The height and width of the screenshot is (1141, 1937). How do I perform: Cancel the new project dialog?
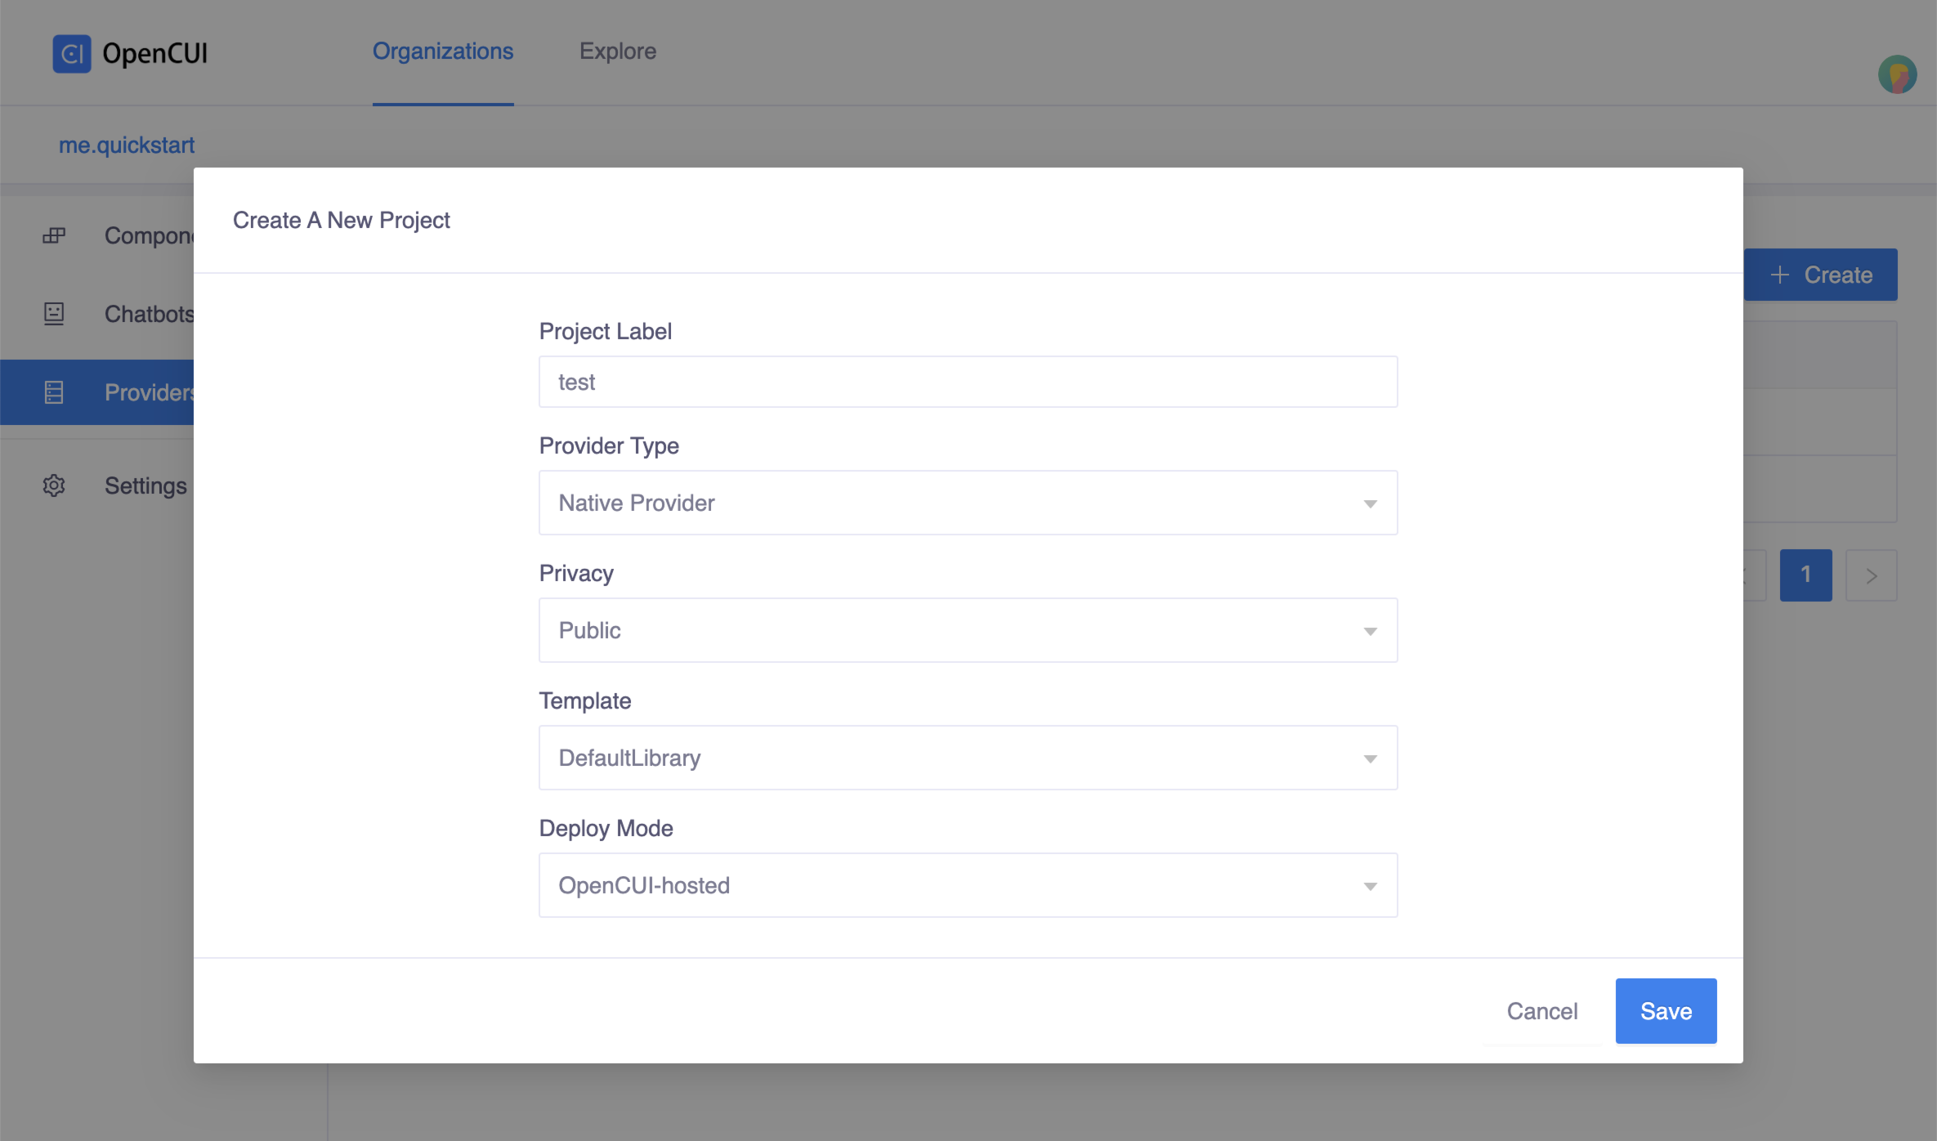point(1542,1011)
